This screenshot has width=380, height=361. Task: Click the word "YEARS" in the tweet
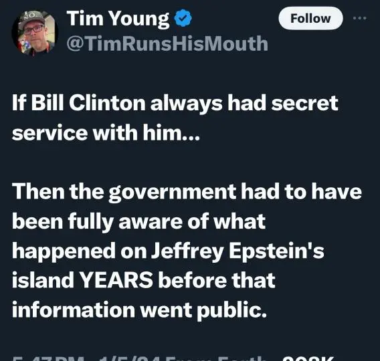(116, 280)
